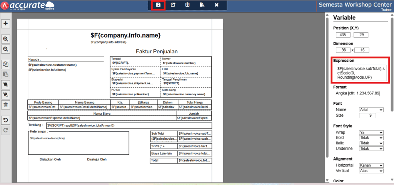Click the plus add element icon
This screenshot has width=394, height=185.
pyautogui.click(x=6, y=23)
